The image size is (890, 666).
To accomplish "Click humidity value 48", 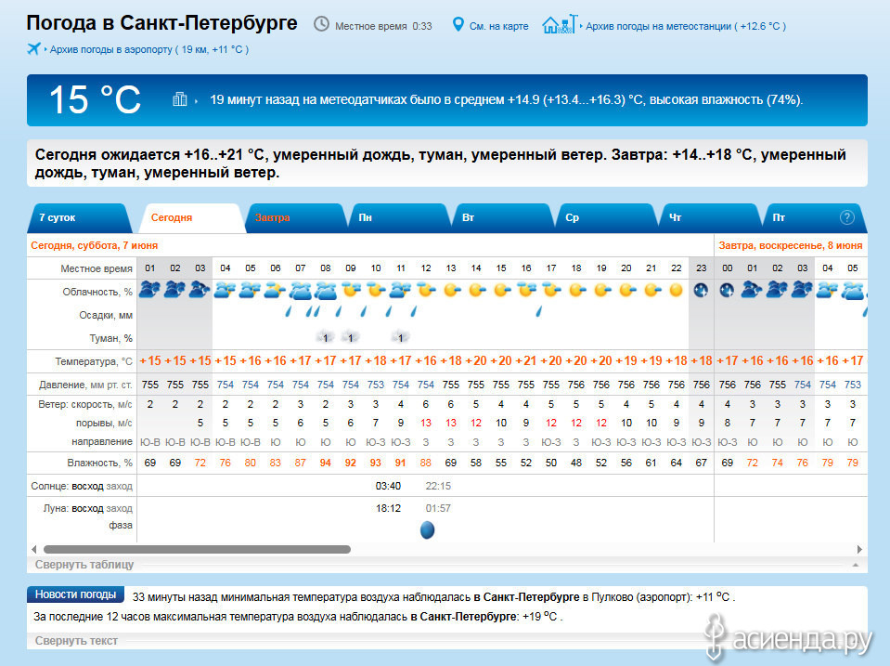I will 576,463.
